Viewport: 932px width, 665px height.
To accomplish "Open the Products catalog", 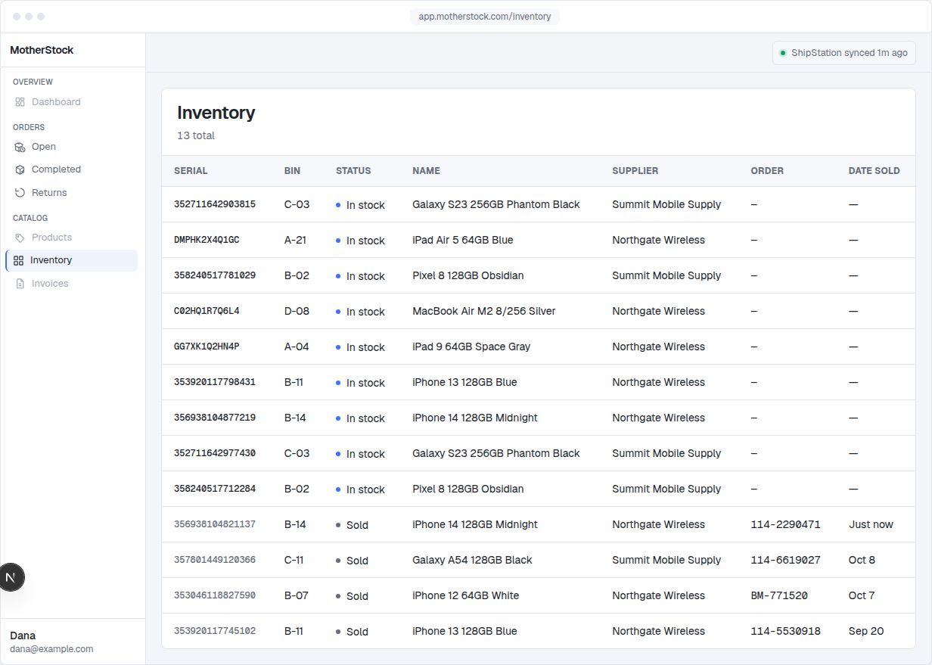I will point(72,238).
